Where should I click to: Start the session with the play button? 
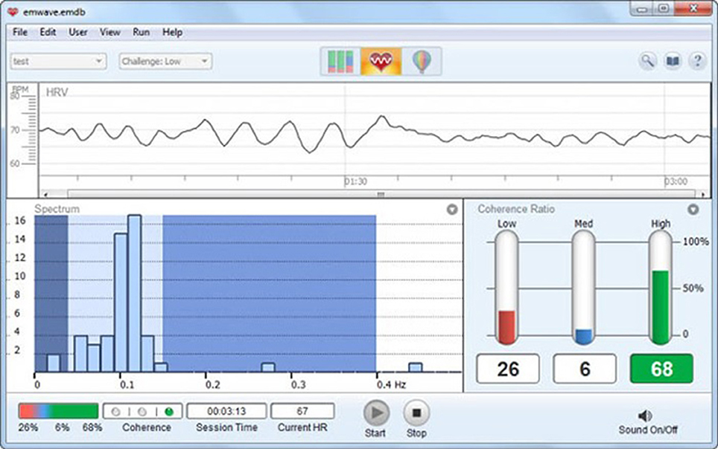tap(376, 413)
